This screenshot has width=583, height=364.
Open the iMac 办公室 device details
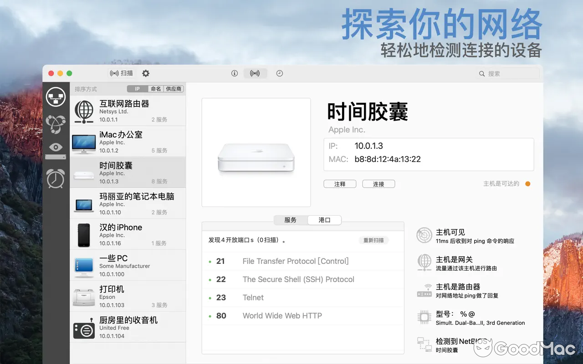pos(128,141)
